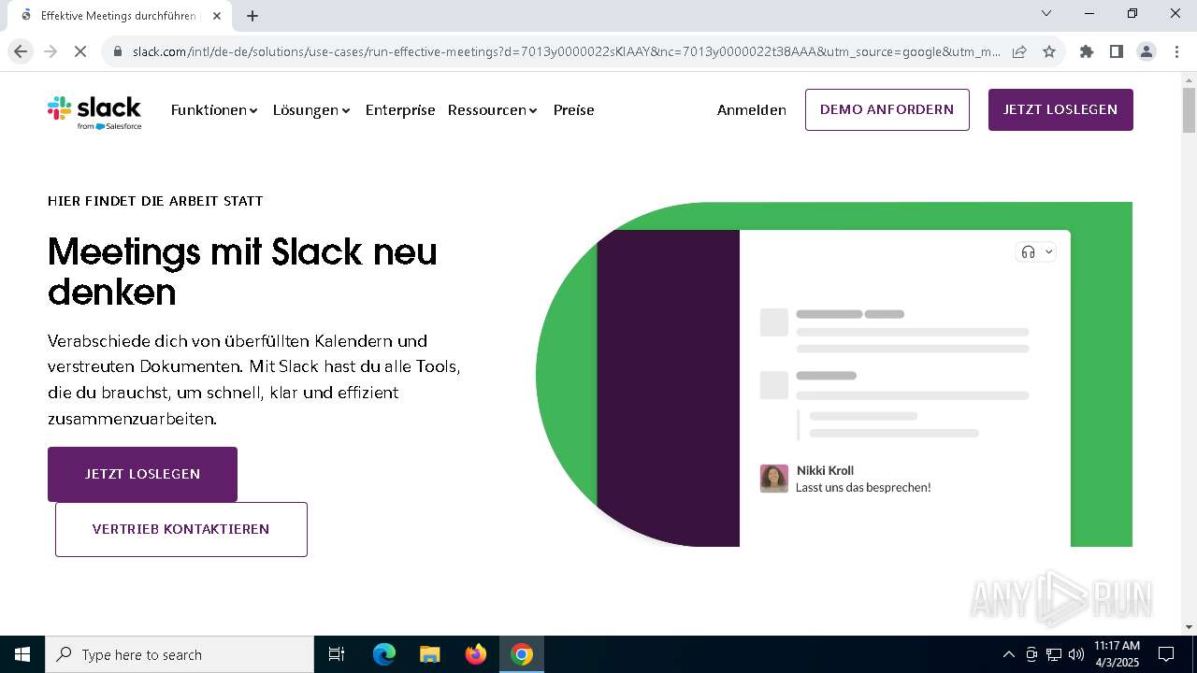This screenshot has height=673, width=1197.
Task: Click Nikki Kroll's avatar picture
Action: pyautogui.click(x=774, y=479)
